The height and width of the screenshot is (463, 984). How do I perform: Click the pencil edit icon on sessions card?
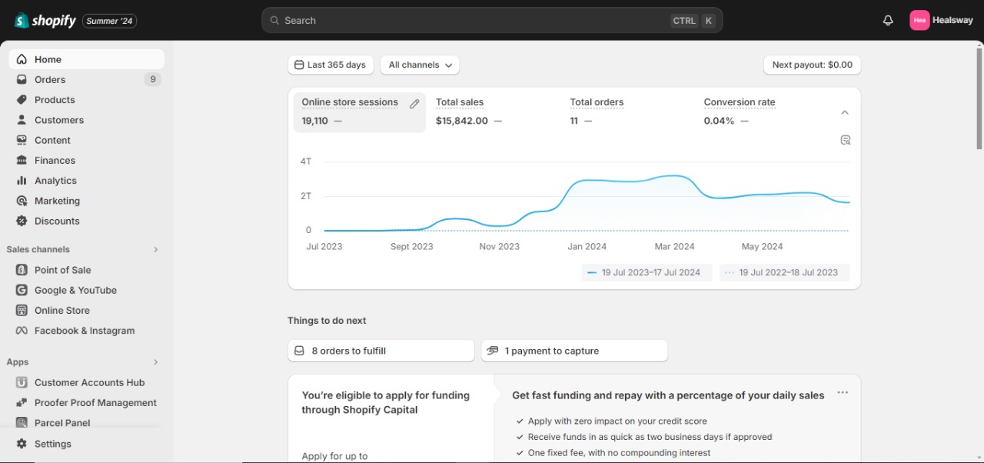click(414, 104)
